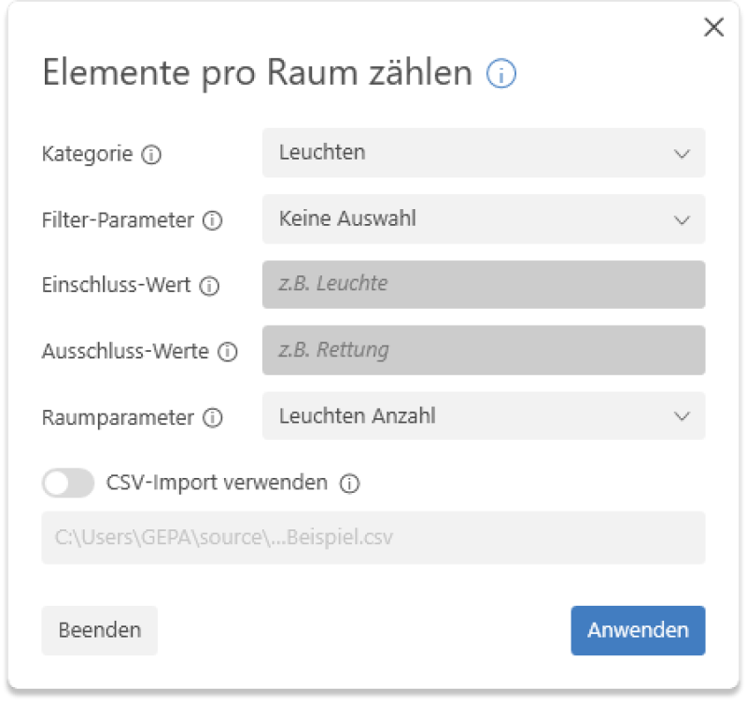Expand the Filter-Parameter dropdown
The width and height of the screenshot is (747, 702).
(483, 219)
